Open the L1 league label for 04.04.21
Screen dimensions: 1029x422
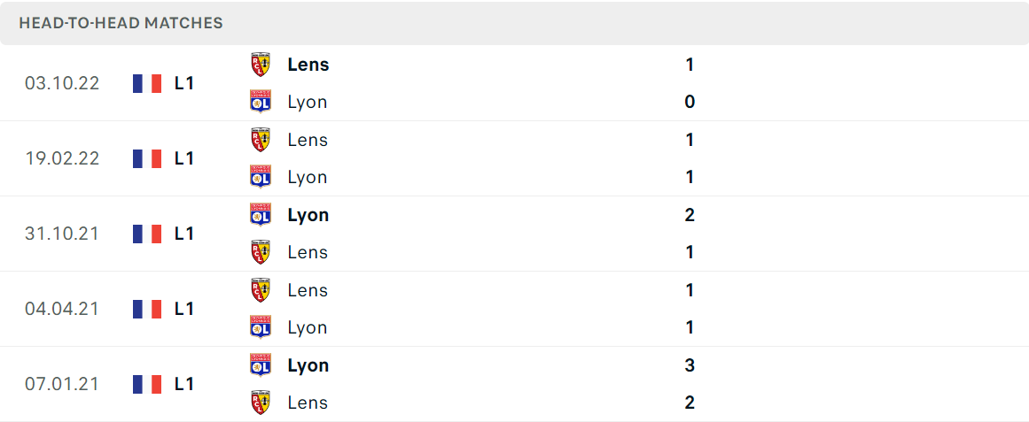184,309
